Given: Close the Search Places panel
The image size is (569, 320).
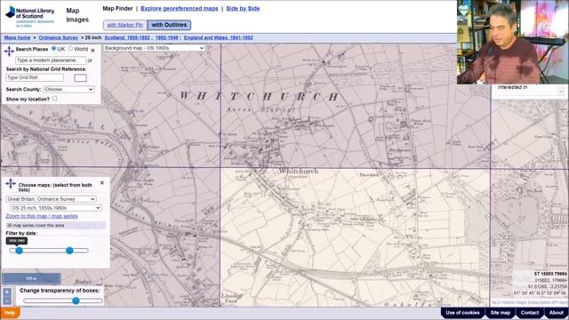Looking at the screenshot, I should coord(92,51).
